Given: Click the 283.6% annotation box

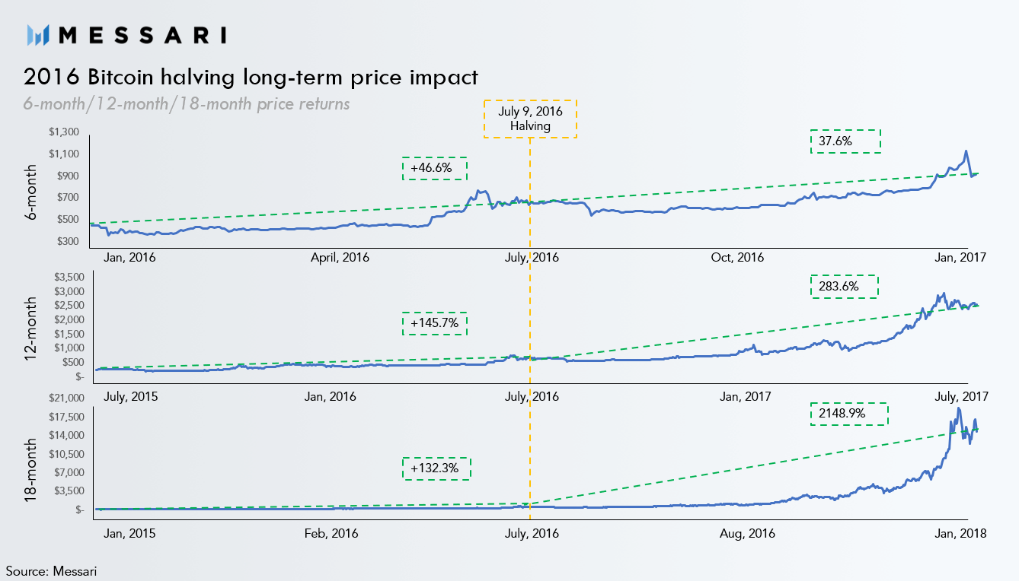Looking at the screenshot, I should 843,287.
